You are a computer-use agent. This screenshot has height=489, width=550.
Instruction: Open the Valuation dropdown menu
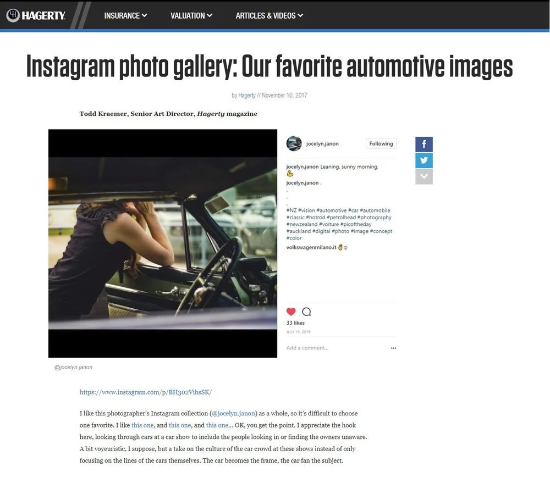(x=191, y=15)
